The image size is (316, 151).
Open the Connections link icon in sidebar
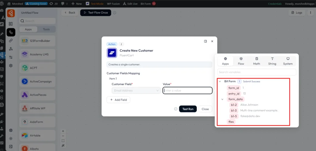click(x=11, y=41)
